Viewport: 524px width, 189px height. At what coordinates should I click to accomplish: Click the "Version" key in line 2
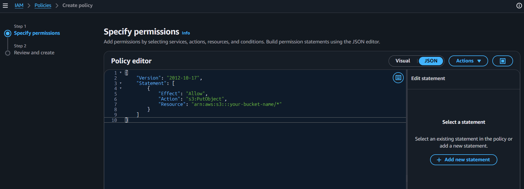[x=149, y=78]
